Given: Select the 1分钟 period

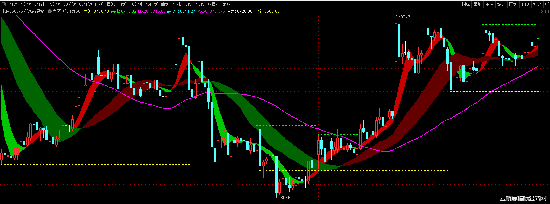Looking at the screenshot, I should pos(26,4).
